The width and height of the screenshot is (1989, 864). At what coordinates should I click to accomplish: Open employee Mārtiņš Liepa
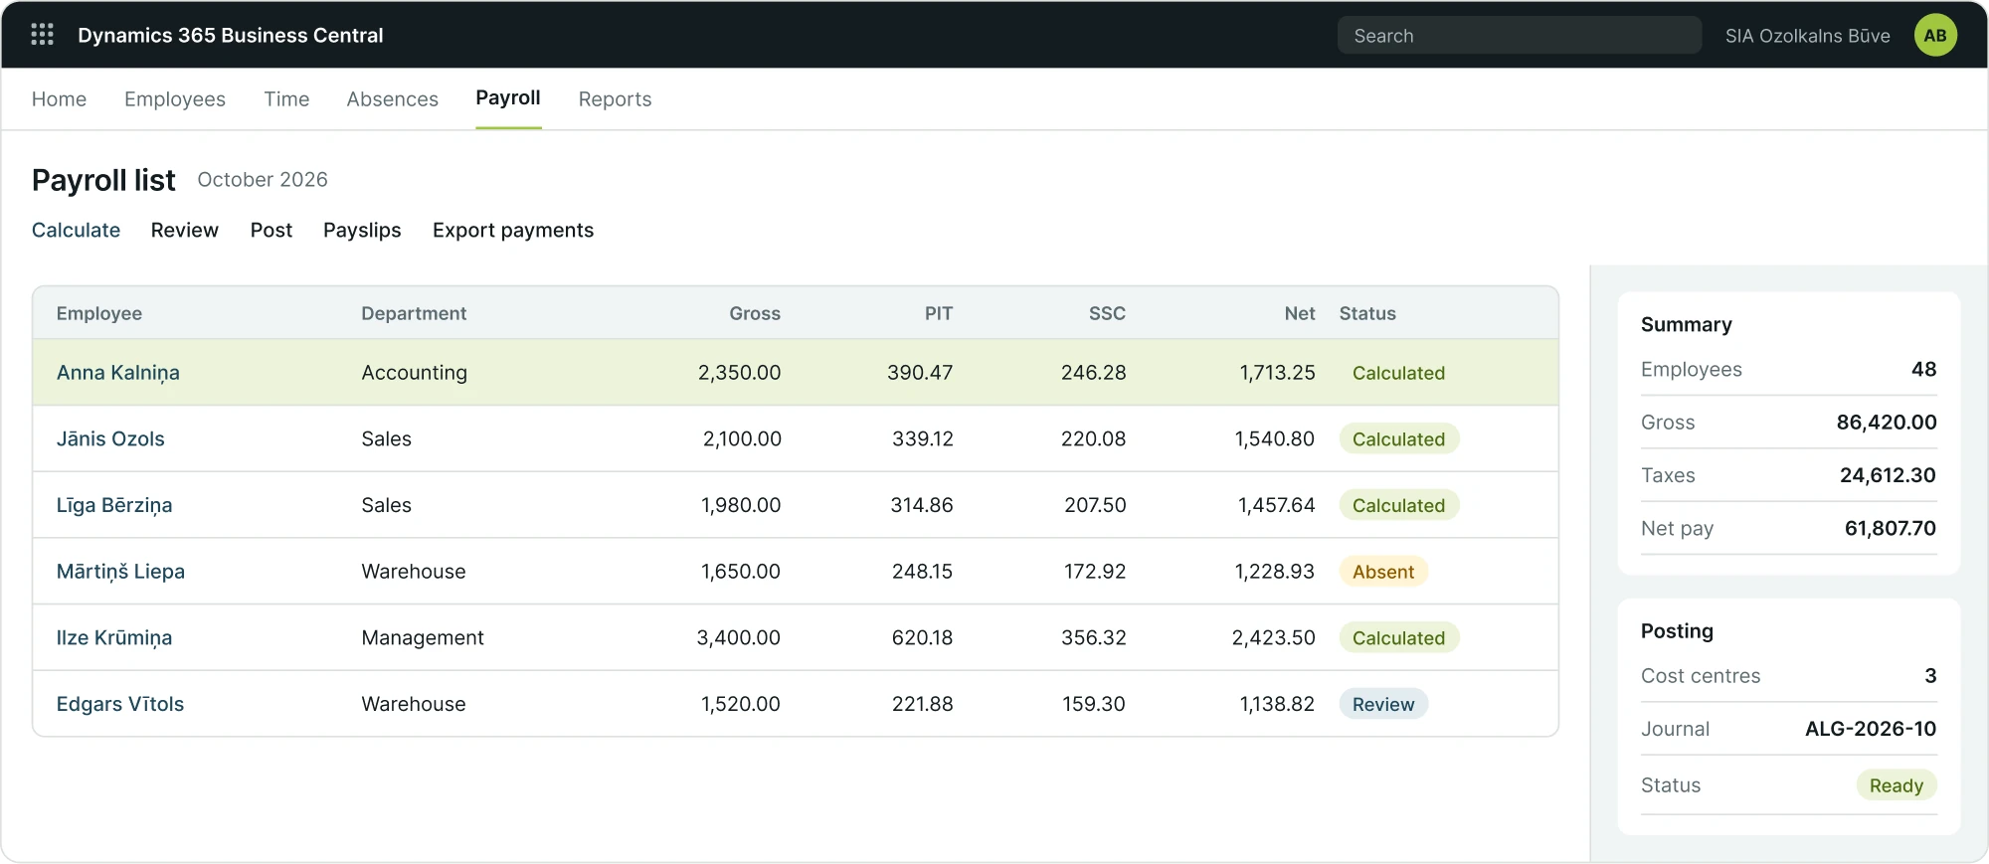point(120,572)
